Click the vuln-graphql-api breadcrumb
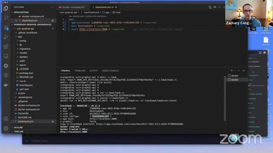 coord(68,12)
